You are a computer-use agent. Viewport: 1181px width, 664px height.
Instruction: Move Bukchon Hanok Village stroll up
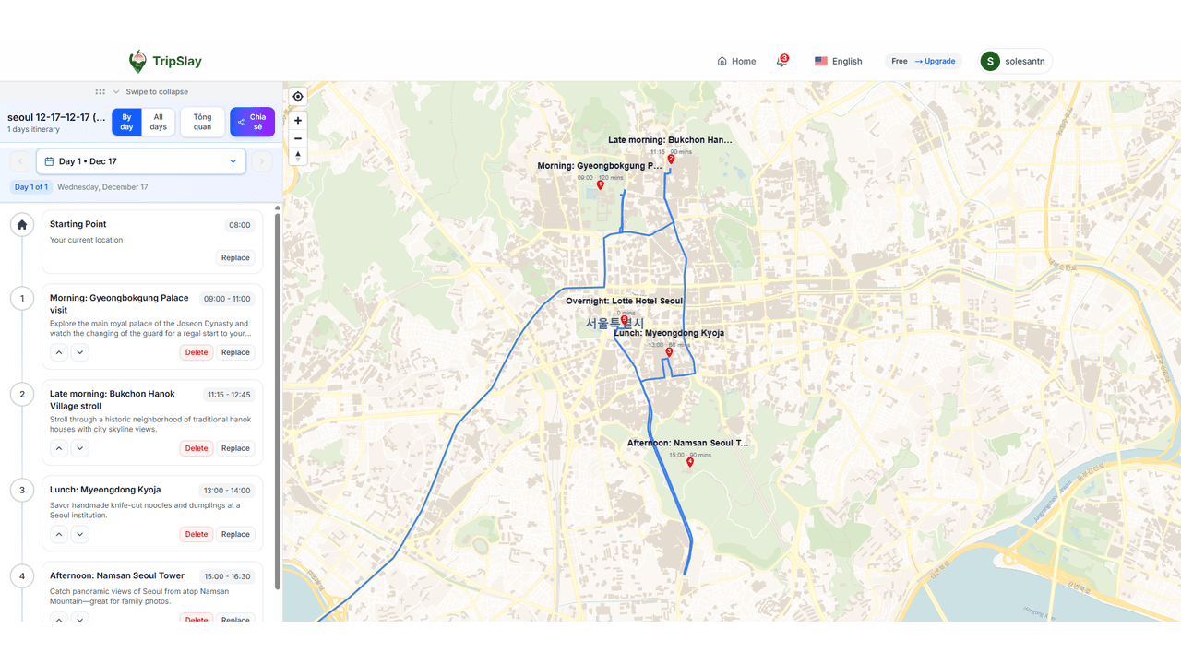pos(59,448)
